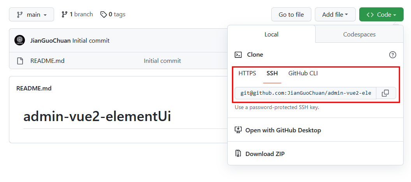Click the tags icon

click(104, 14)
